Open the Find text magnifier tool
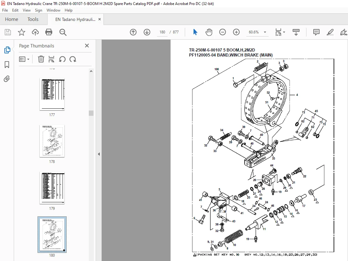Image resolution: width=348 pixels, height=261 pixels. coord(63,32)
